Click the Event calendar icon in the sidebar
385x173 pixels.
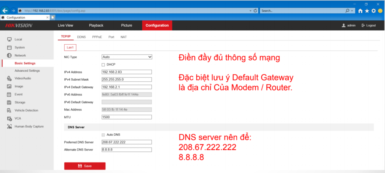pos(9,94)
